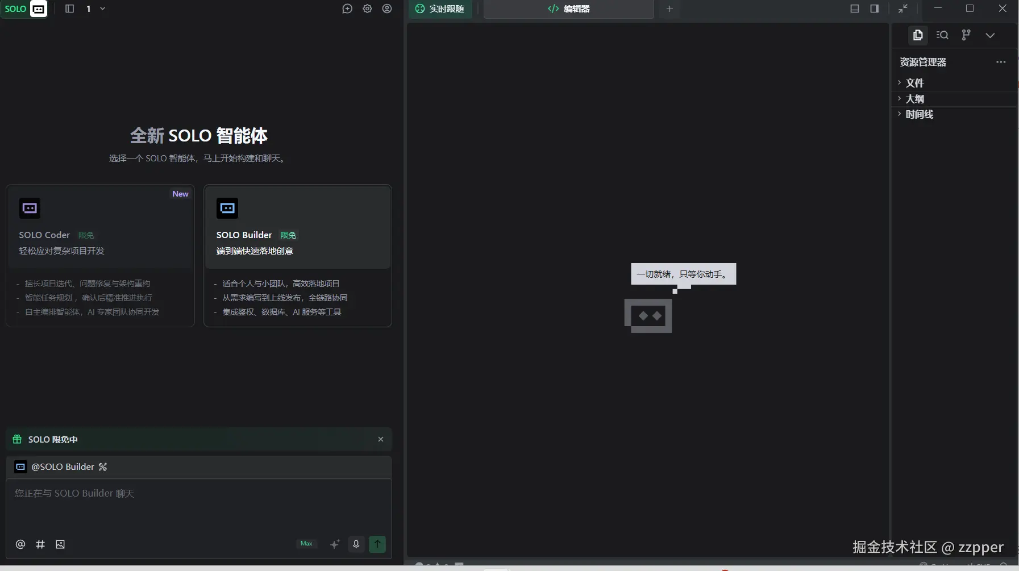Start voice input with the microphone icon
This screenshot has width=1019, height=571.
(356, 544)
